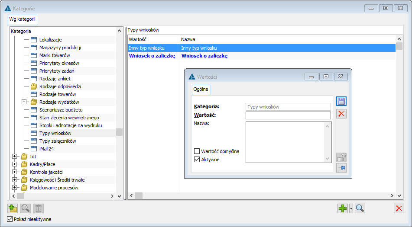The image size is (412, 227).
Task: Click the Magazyny produkcji category icon
Action: coord(34,48)
